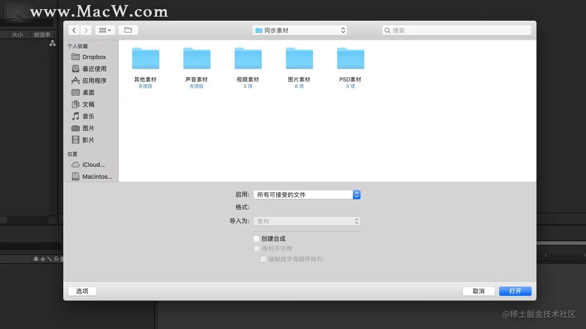
Task: Click the 桌面 desktop icon
Action: (76, 93)
